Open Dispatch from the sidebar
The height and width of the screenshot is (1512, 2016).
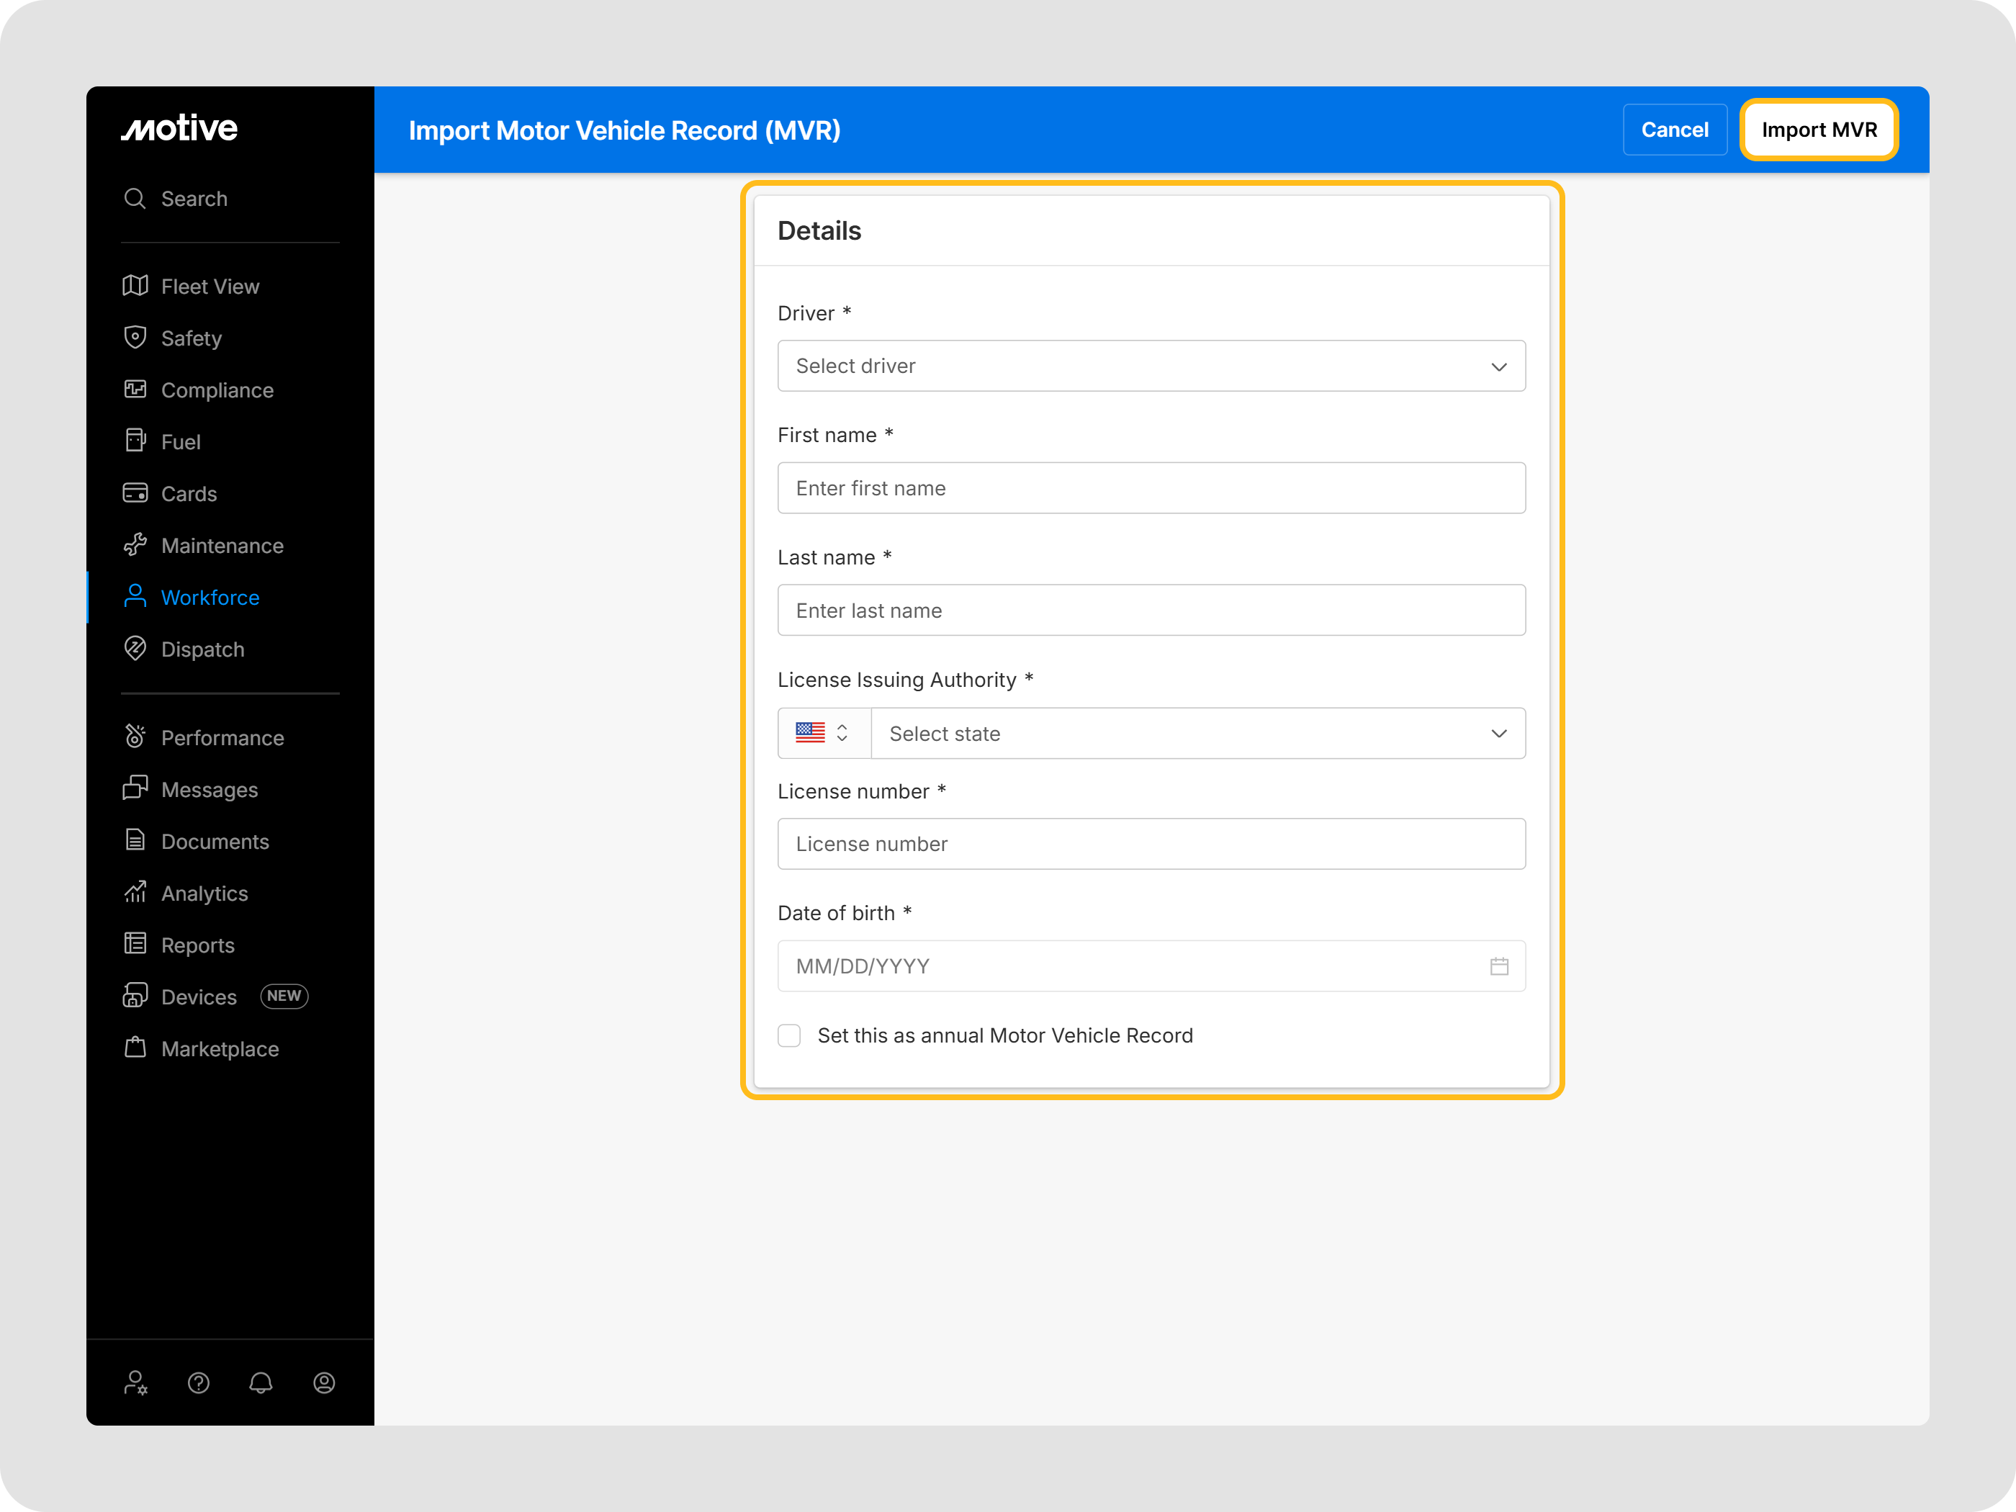pos(202,650)
